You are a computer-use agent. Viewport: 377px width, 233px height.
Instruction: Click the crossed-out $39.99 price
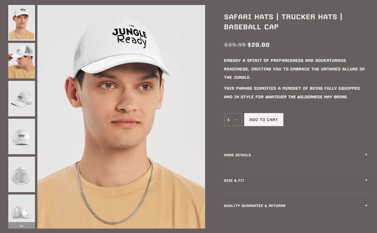tap(235, 45)
